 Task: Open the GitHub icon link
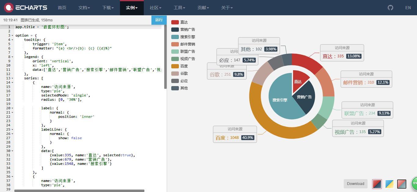tap(390, 8)
